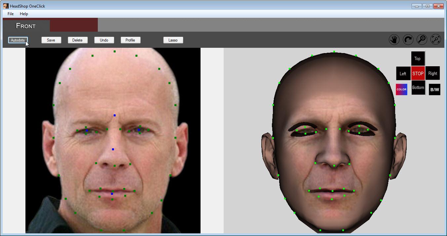The image size is (447, 236).
Task: Minimize the HeadShop OneClick window
Action: [417, 6]
